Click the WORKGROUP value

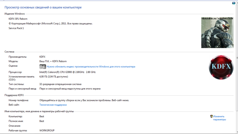pyautogui.click(x=47, y=130)
